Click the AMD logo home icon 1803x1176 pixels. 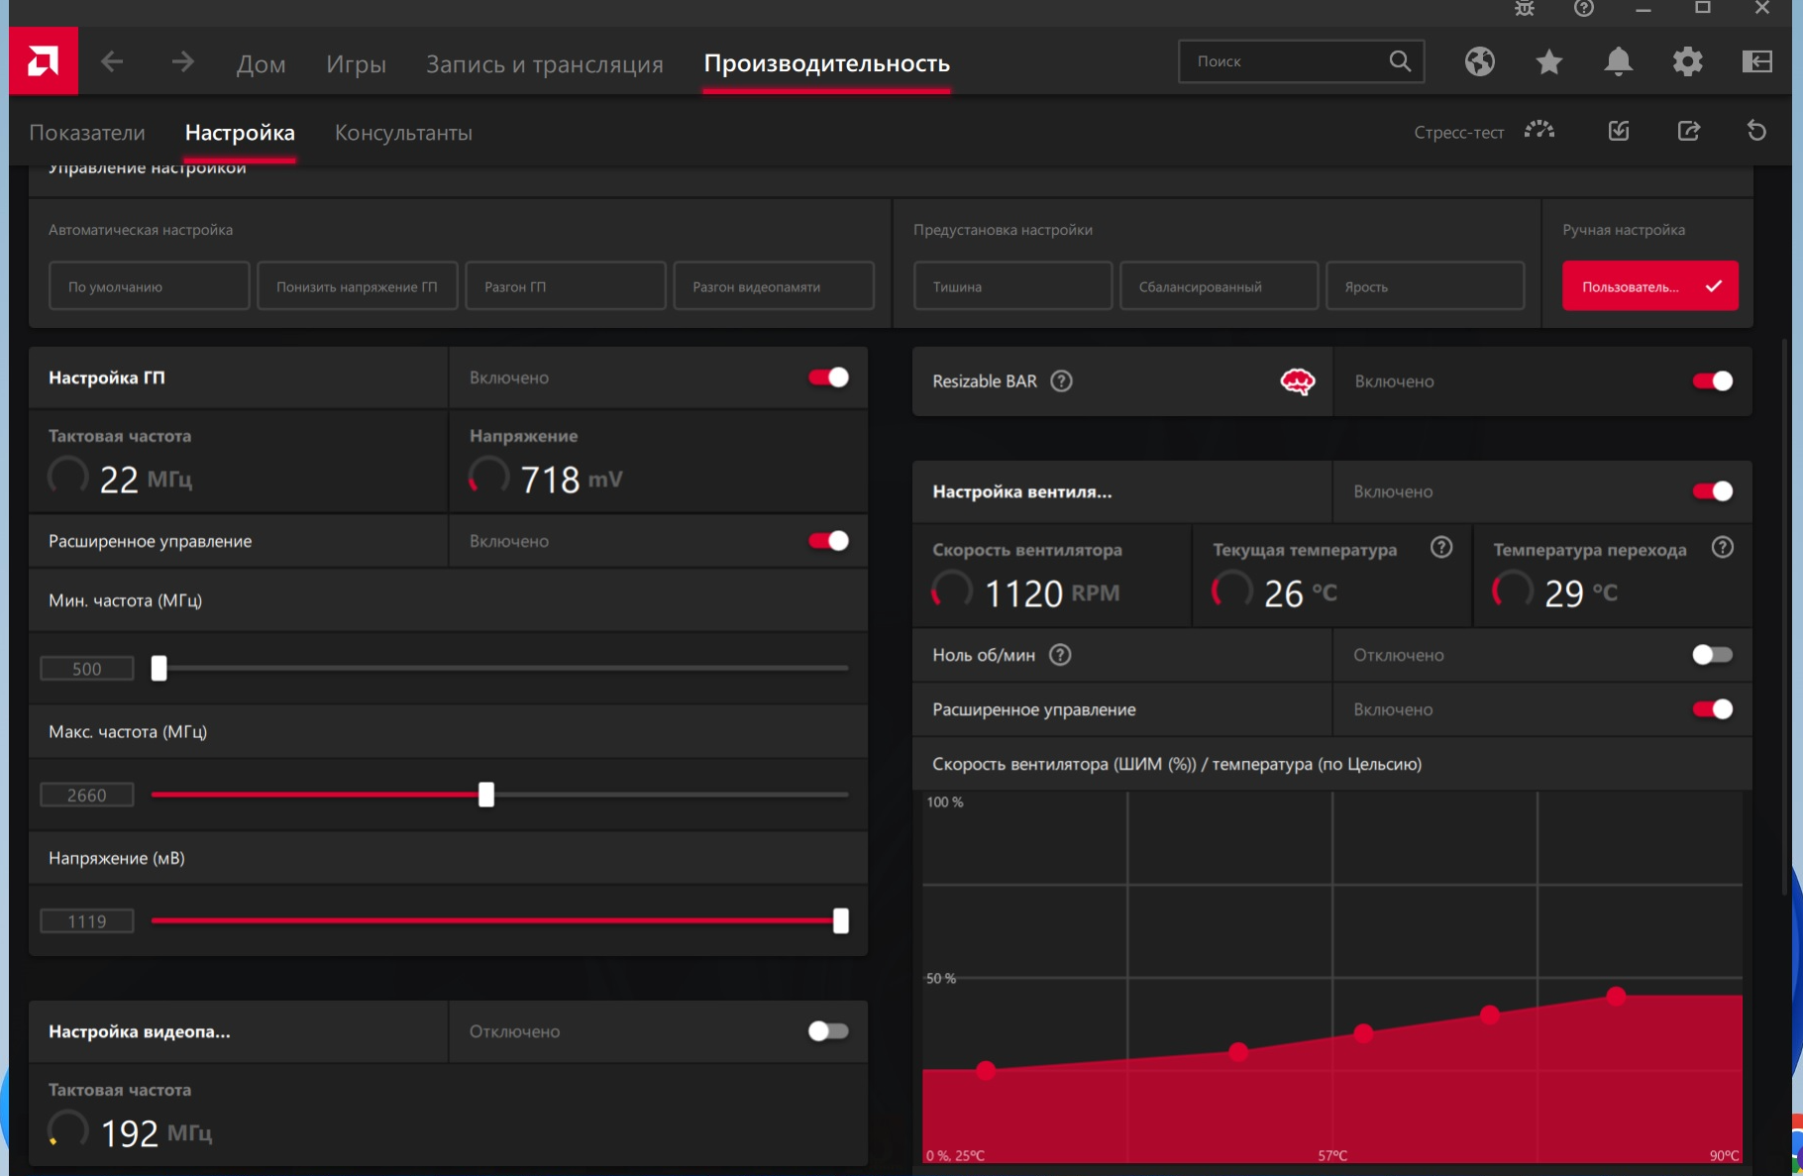point(43,61)
